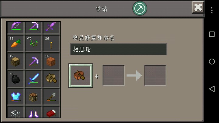Select the wood planks stack of 18

[51, 61]
